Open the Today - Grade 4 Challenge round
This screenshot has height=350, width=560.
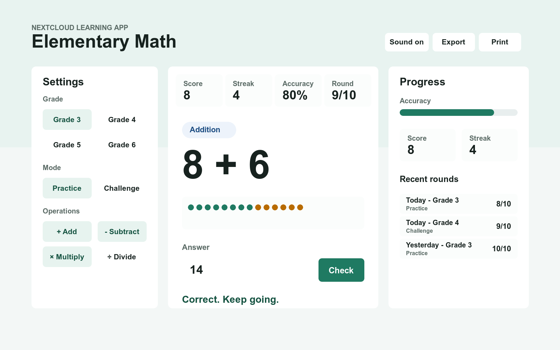coord(458,226)
